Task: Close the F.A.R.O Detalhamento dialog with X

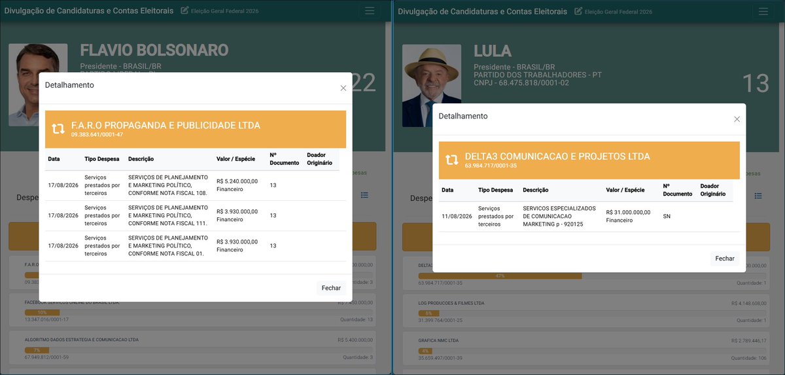Action: pos(343,88)
